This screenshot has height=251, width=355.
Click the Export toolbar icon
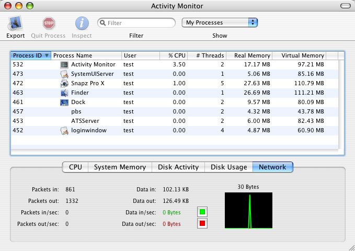pyautogui.click(x=15, y=23)
